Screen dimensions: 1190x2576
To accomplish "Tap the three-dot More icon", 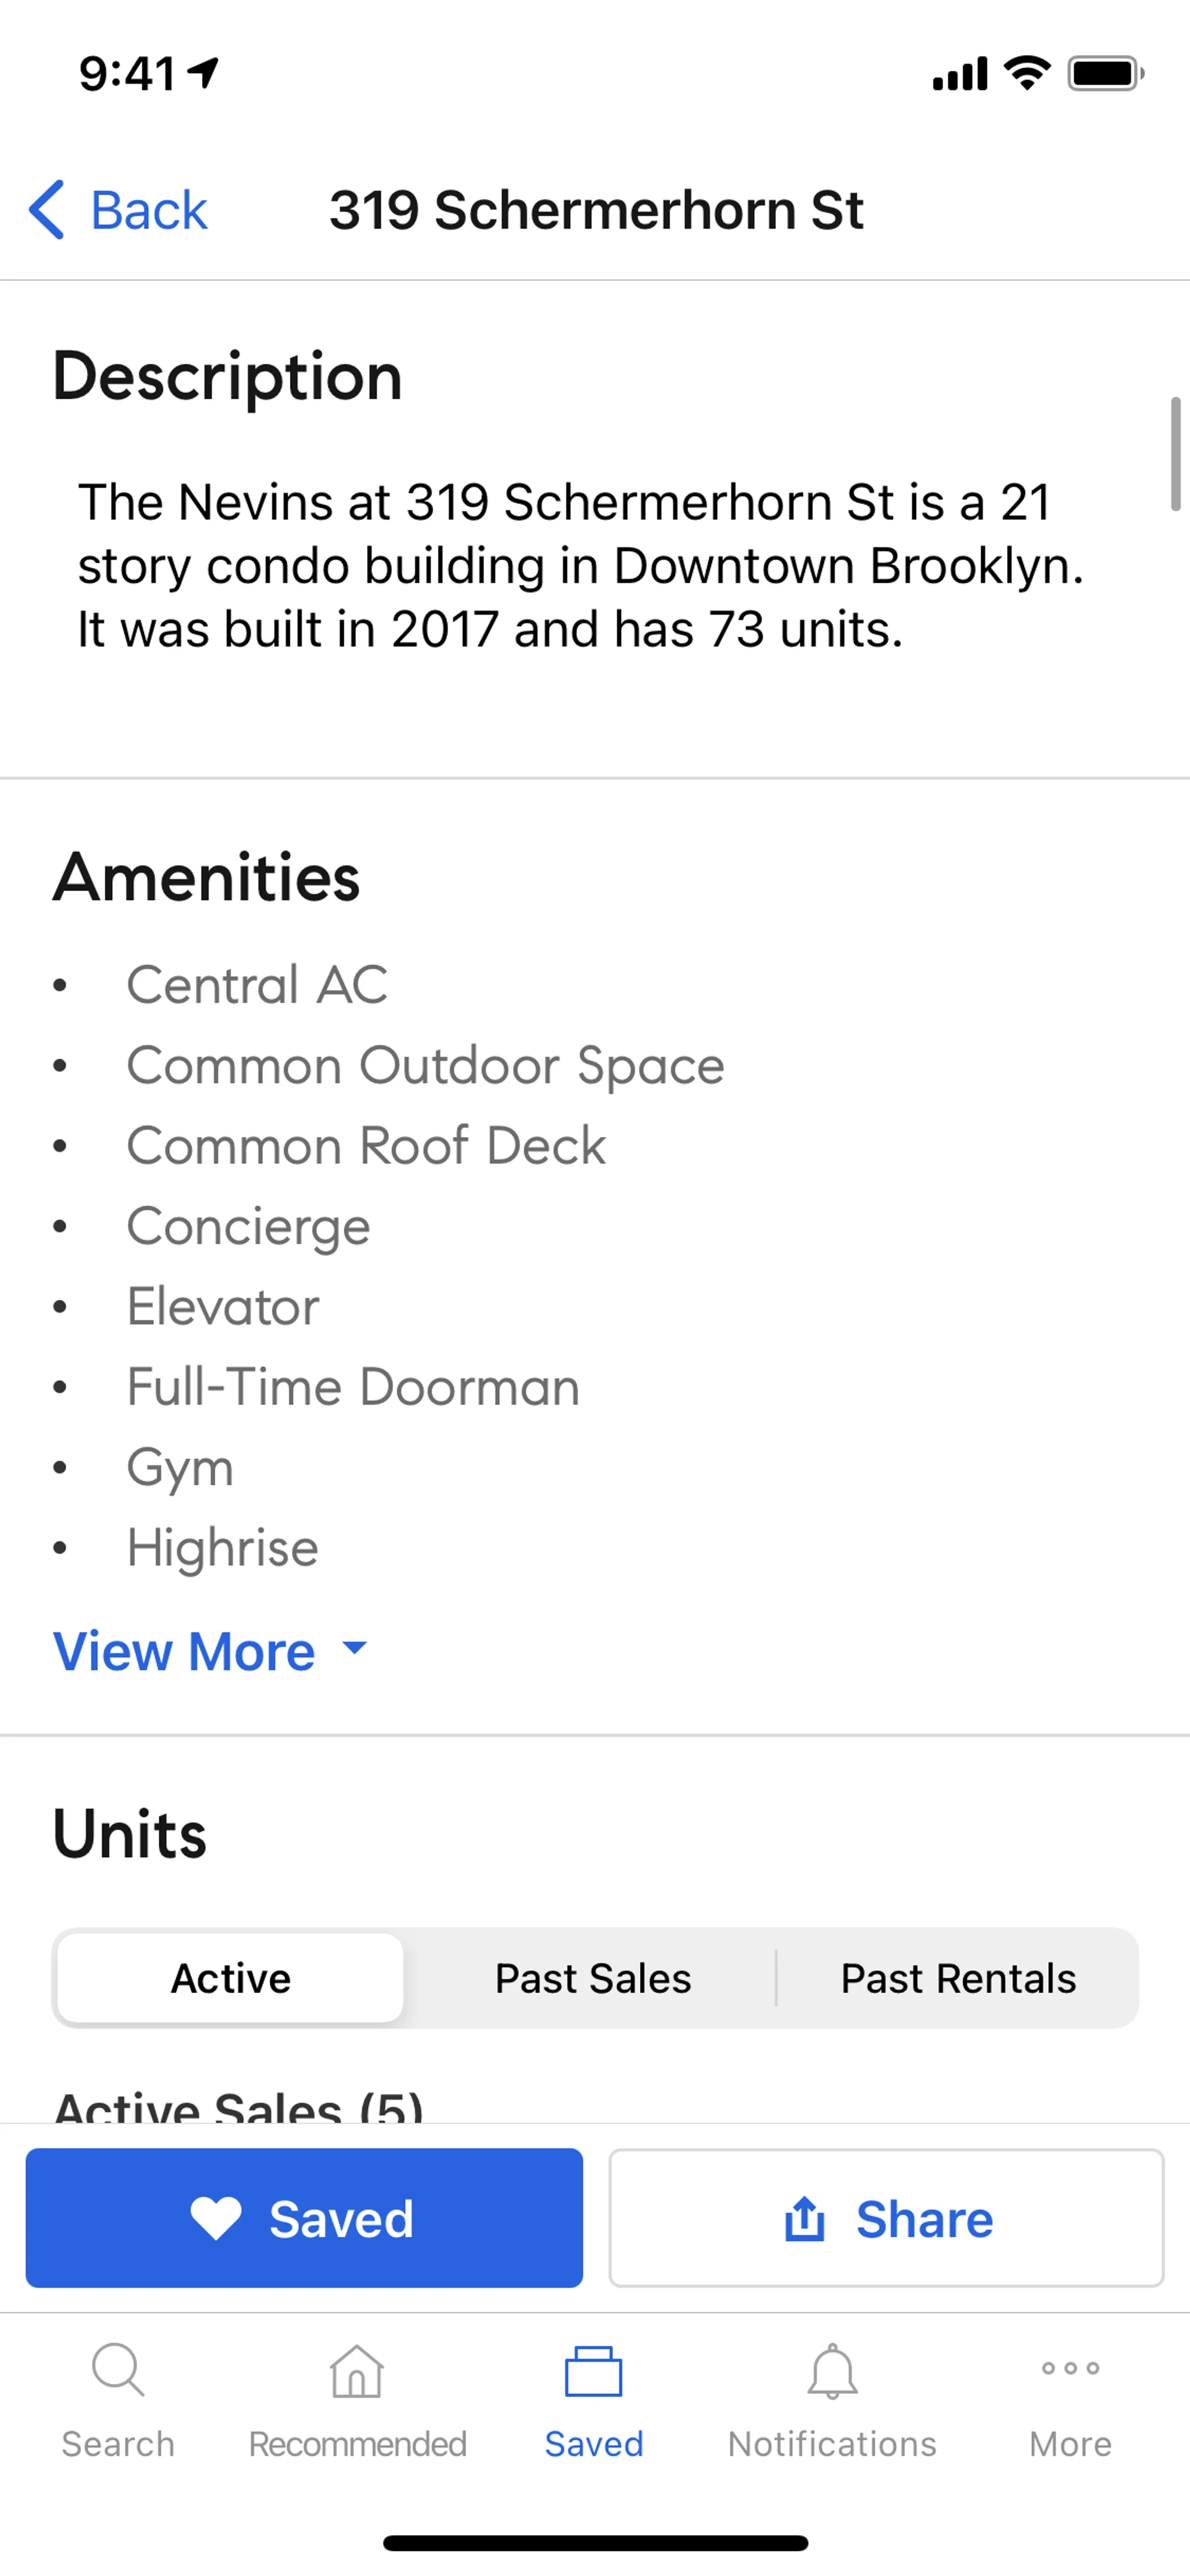I will tap(1070, 2368).
